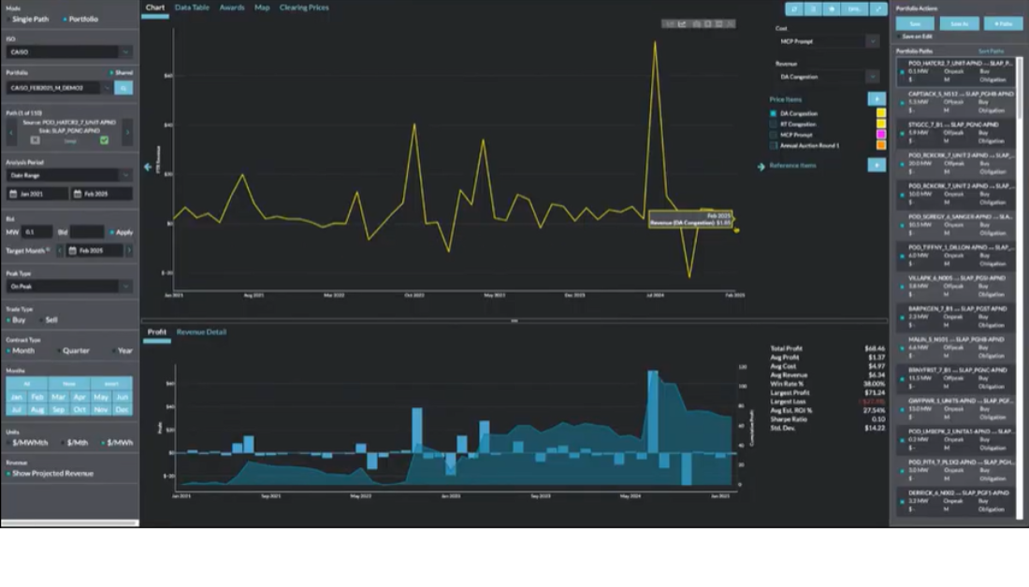Screen dimensions: 1029x587
Task: Click the portfolio search magnifier icon
Action: (123, 88)
